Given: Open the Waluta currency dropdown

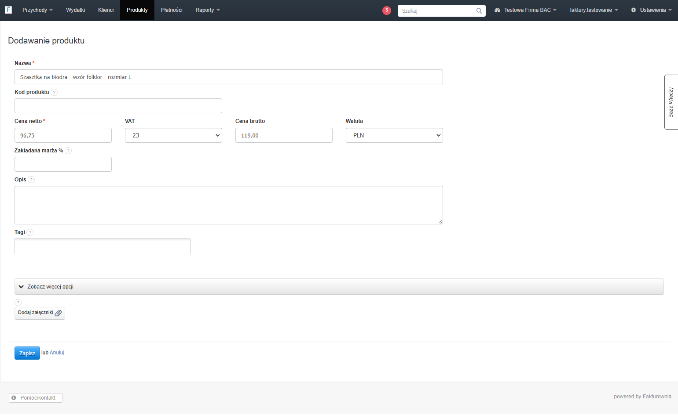Looking at the screenshot, I should coord(394,135).
